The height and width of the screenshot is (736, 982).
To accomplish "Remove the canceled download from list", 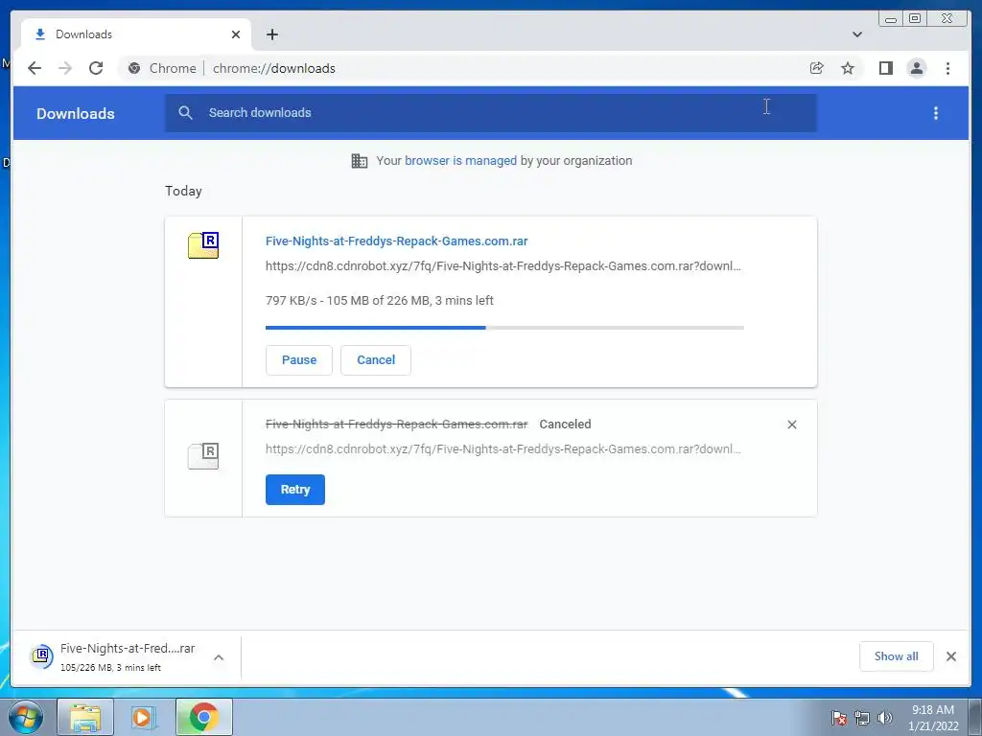I will click(791, 425).
